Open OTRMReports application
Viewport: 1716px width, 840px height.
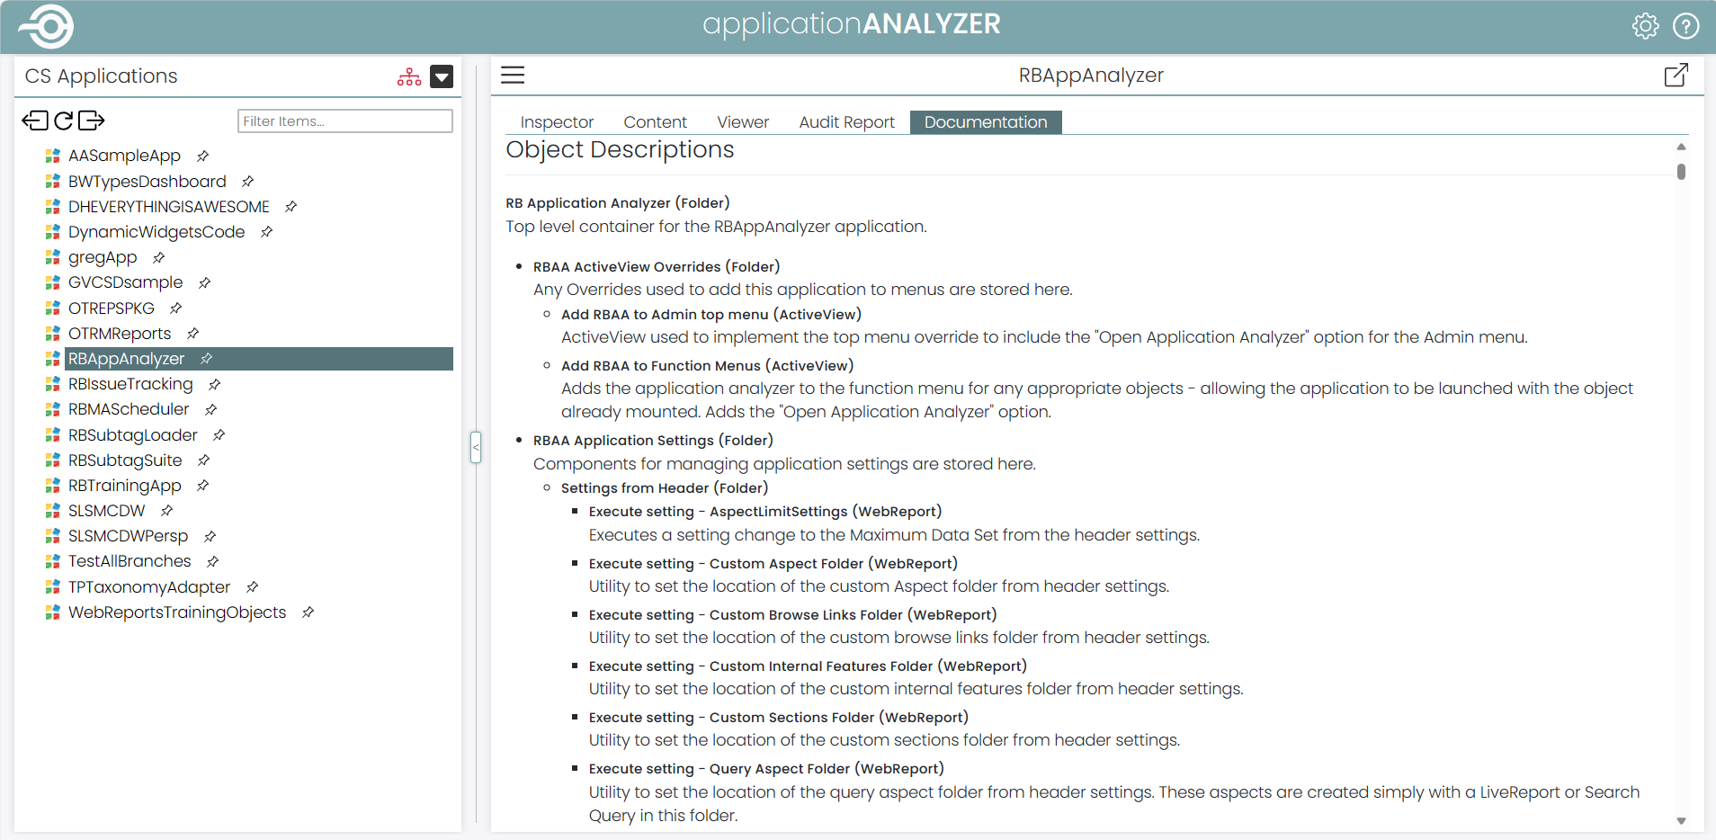[120, 333]
